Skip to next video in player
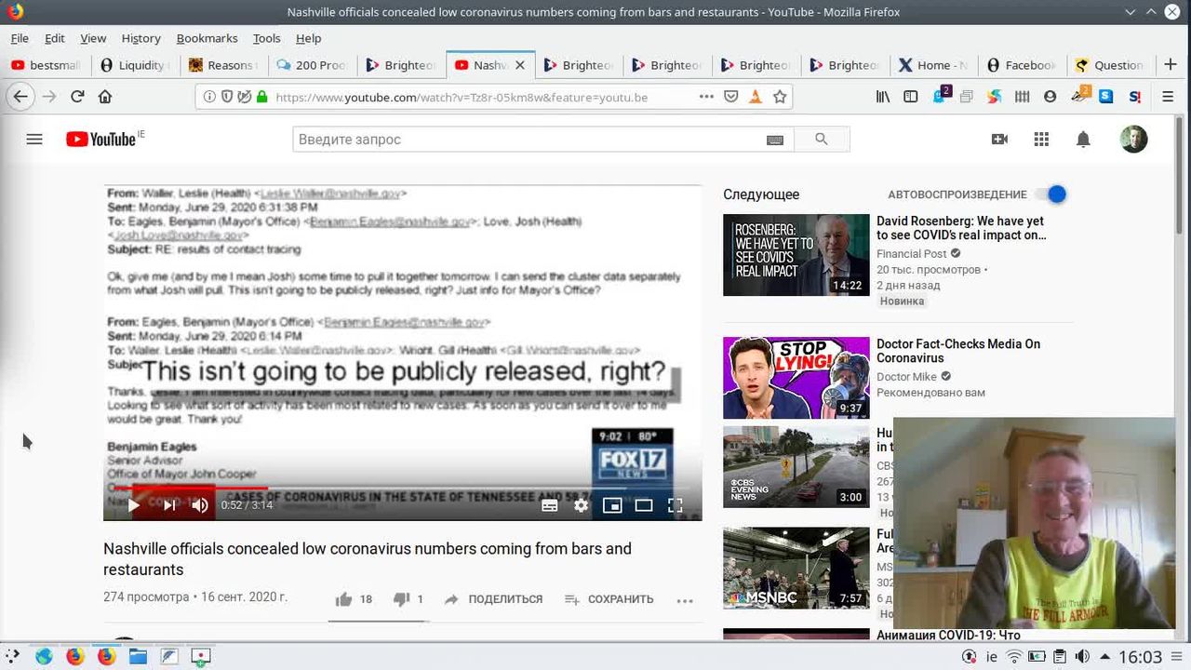Screen dimensions: 1191x670 (x=169, y=505)
